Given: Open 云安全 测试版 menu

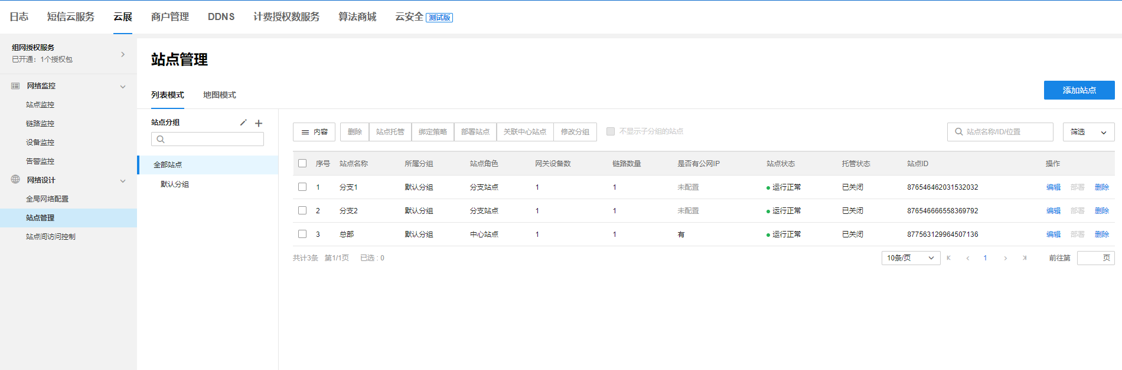Looking at the screenshot, I should 424,16.
